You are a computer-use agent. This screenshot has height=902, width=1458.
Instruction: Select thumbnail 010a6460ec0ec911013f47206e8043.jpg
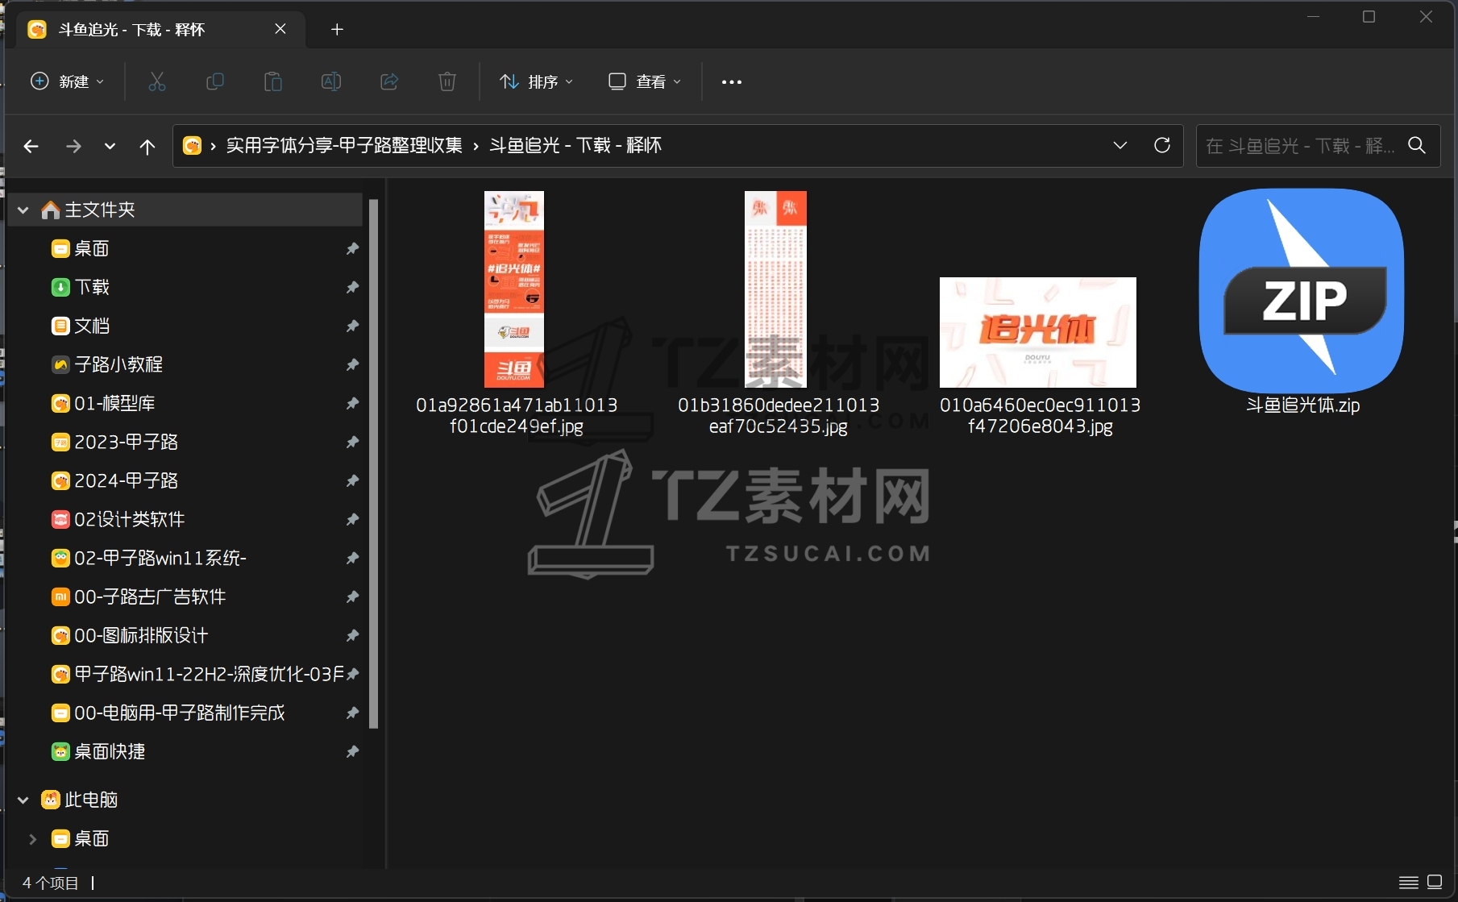tap(1038, 332)
